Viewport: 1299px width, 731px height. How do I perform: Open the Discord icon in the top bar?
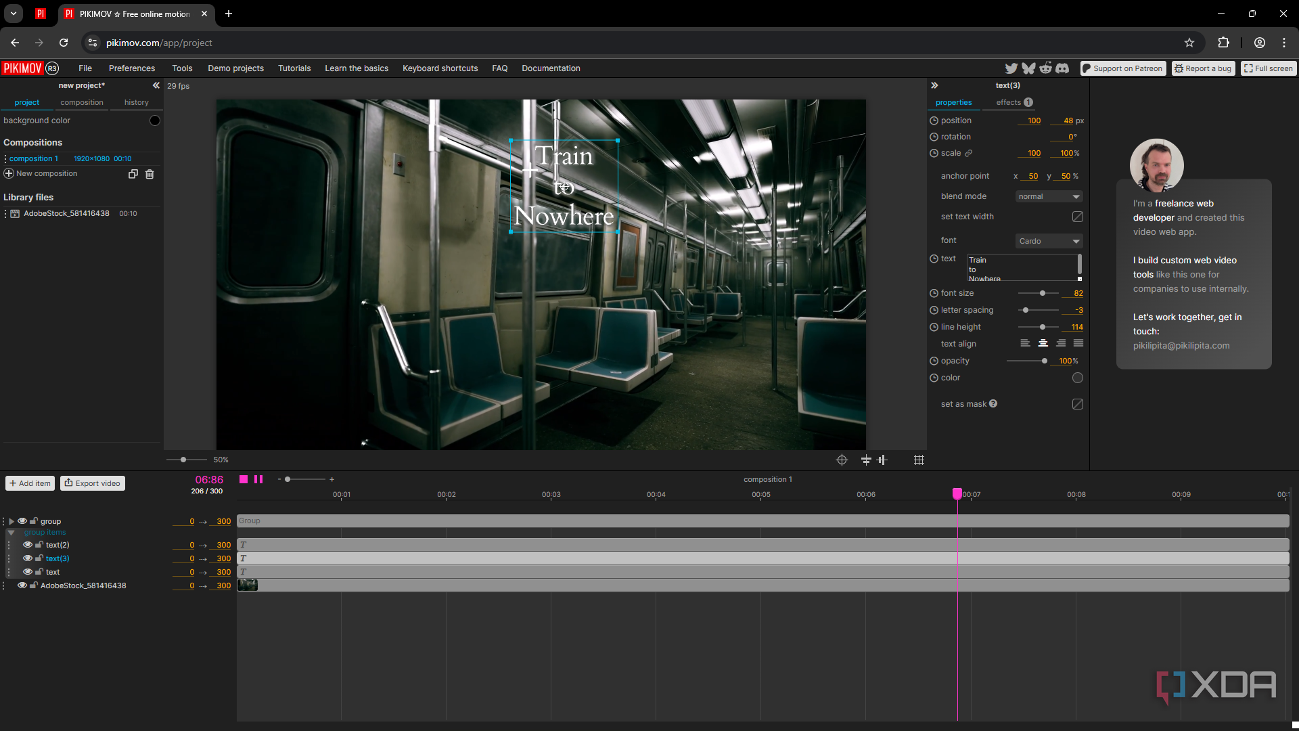point(1062,68)
